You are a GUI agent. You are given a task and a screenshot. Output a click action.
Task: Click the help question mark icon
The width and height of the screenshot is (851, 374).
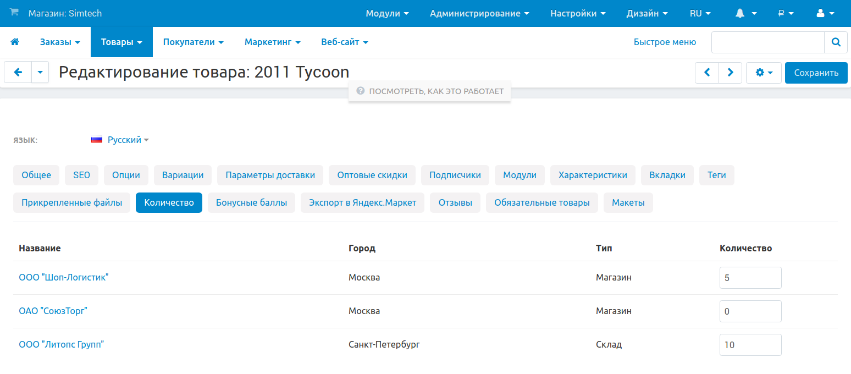[361, 91]
